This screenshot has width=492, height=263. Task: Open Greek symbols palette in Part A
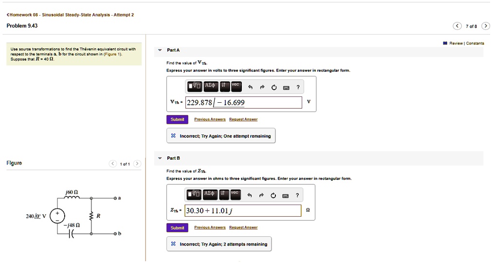click(x=210, y=87)
